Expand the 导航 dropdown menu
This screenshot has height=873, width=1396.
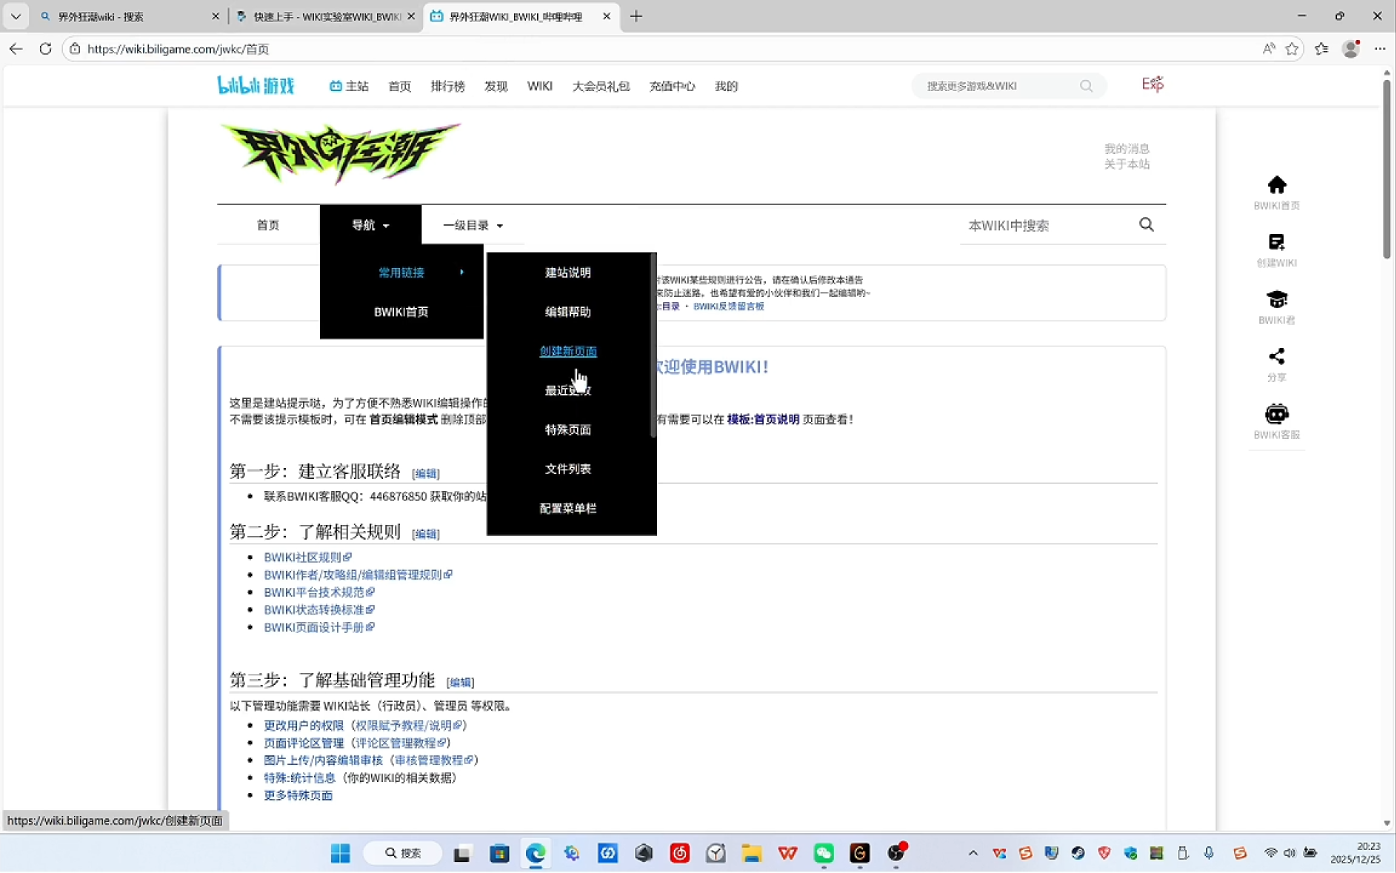tap(370, 225)
